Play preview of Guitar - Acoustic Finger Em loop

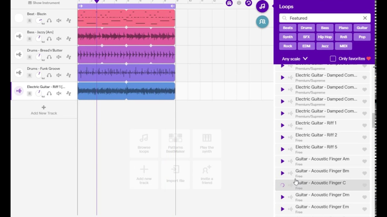tap(282, 209)
